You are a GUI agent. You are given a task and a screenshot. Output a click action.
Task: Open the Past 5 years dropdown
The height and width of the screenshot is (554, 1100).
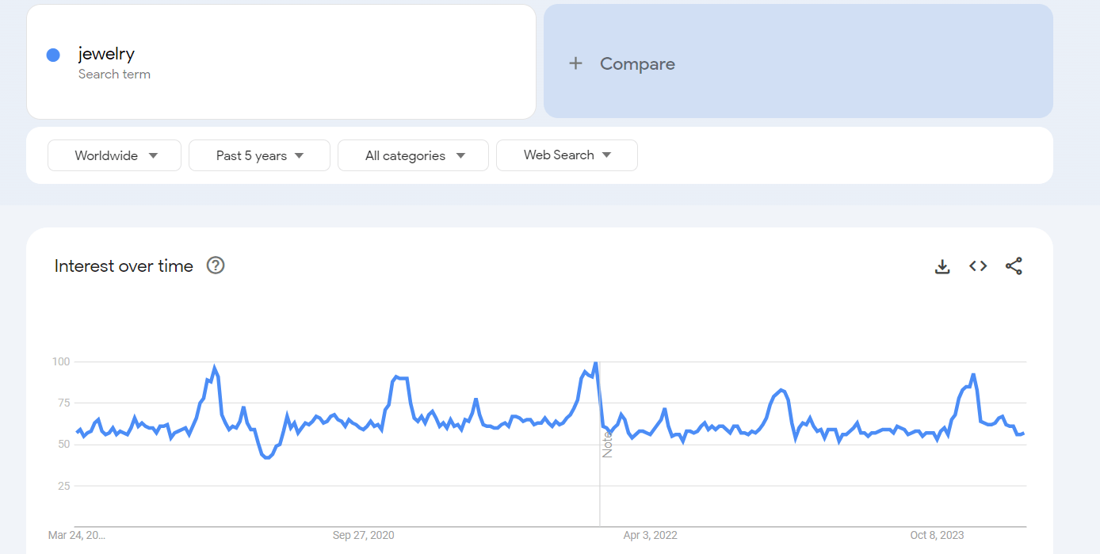click(259, 155)
